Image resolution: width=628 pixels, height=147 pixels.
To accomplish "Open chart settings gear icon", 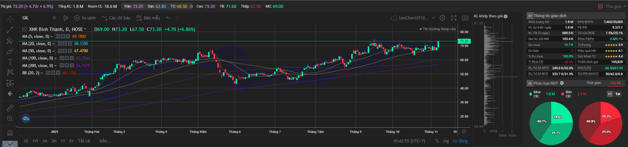I will (442, 18).
